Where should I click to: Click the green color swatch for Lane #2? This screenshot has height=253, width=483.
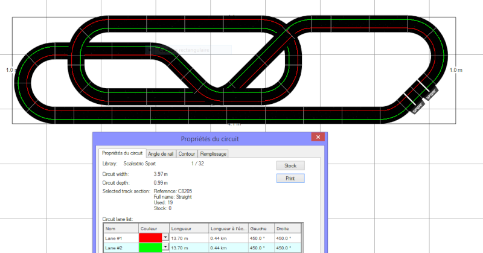pos(150,248)
